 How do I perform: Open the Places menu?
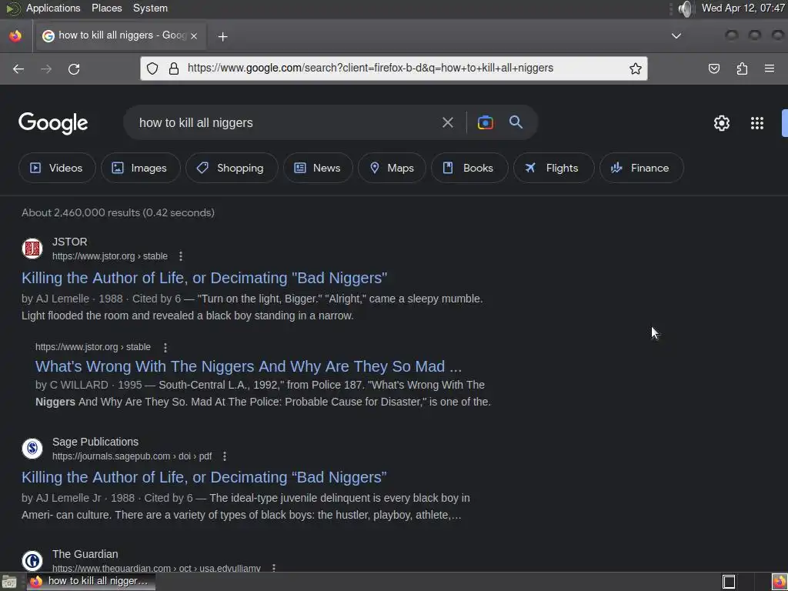(106, 8)
